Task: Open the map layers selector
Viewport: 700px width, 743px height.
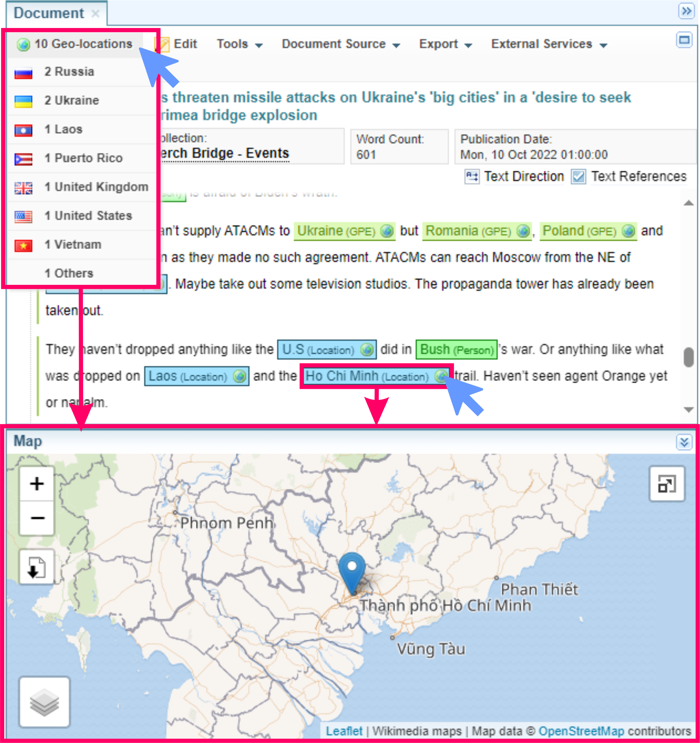Action: pos(44,702)
